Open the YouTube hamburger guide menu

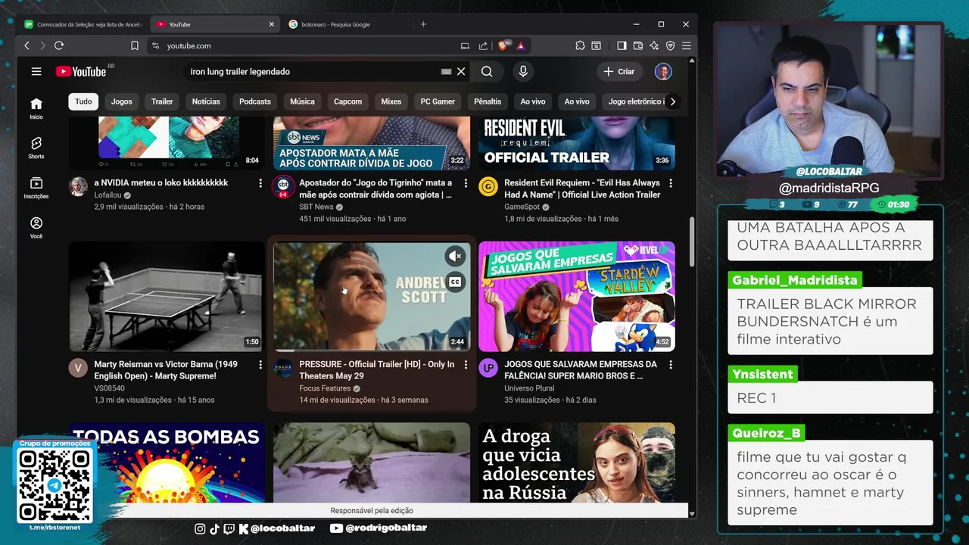[36, 71]
